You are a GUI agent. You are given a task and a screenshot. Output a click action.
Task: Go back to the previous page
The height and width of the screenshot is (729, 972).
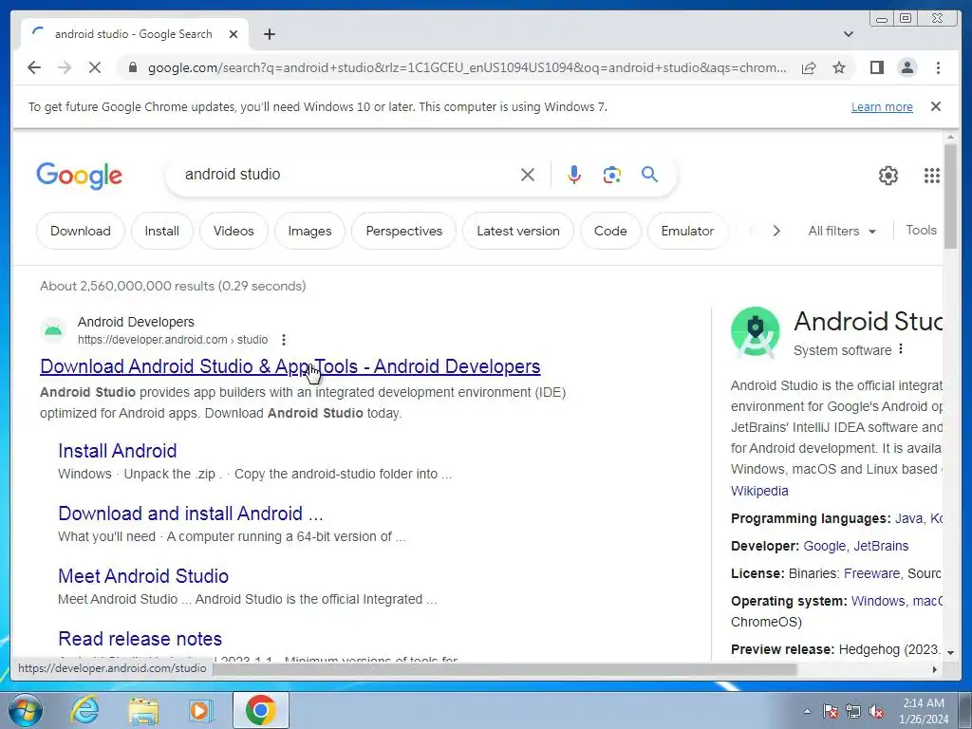click(34, 67)
